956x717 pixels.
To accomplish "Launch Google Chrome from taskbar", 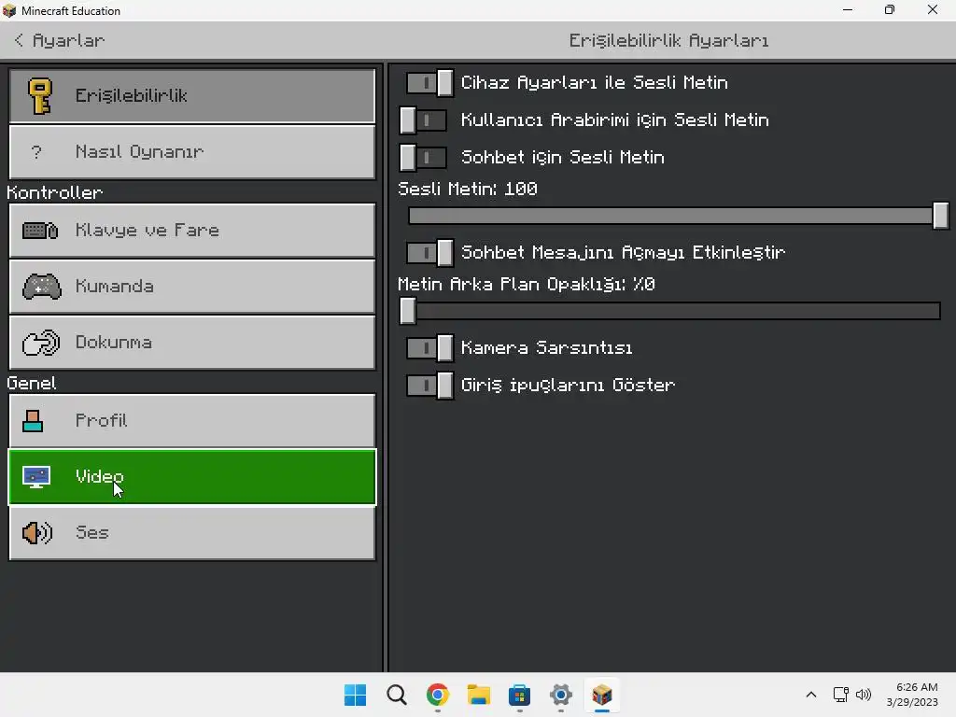I will pos(438,695).
